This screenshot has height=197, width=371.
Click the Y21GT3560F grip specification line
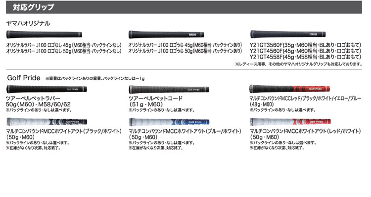pos(306,45)
